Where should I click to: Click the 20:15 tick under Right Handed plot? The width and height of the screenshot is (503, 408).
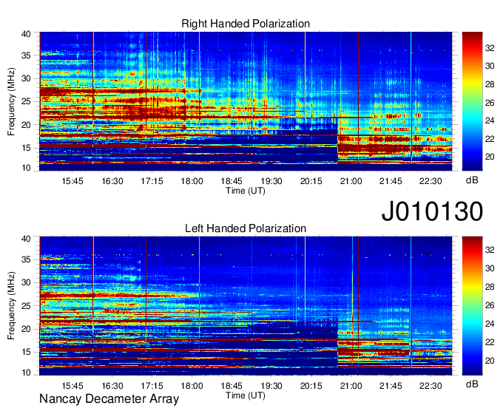[311, 181]
